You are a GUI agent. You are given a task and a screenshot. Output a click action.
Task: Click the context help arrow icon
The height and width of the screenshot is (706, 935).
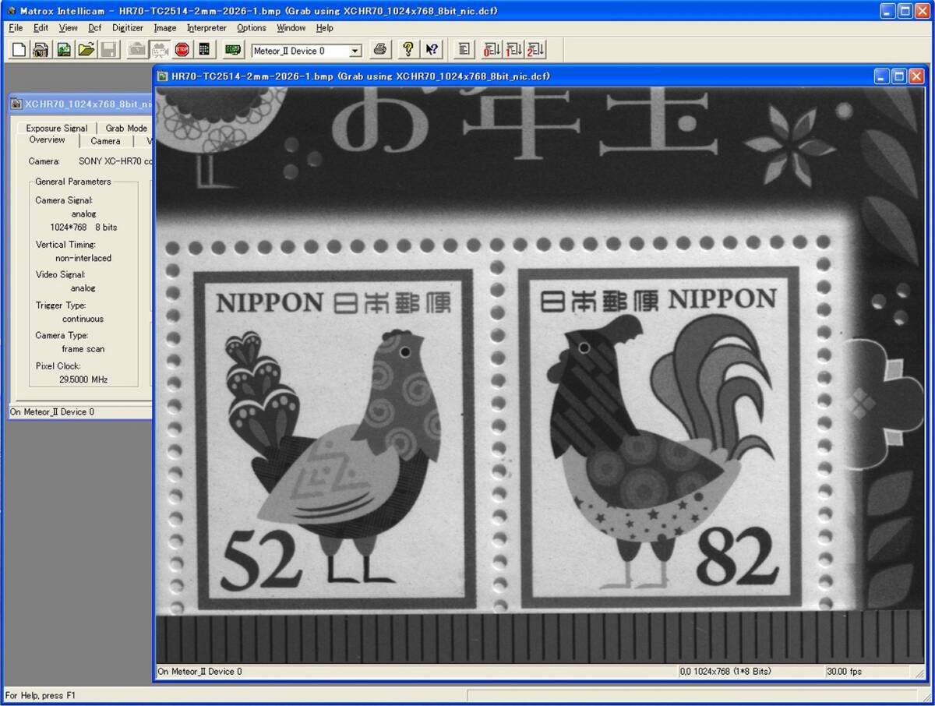[x=432, y=50]
